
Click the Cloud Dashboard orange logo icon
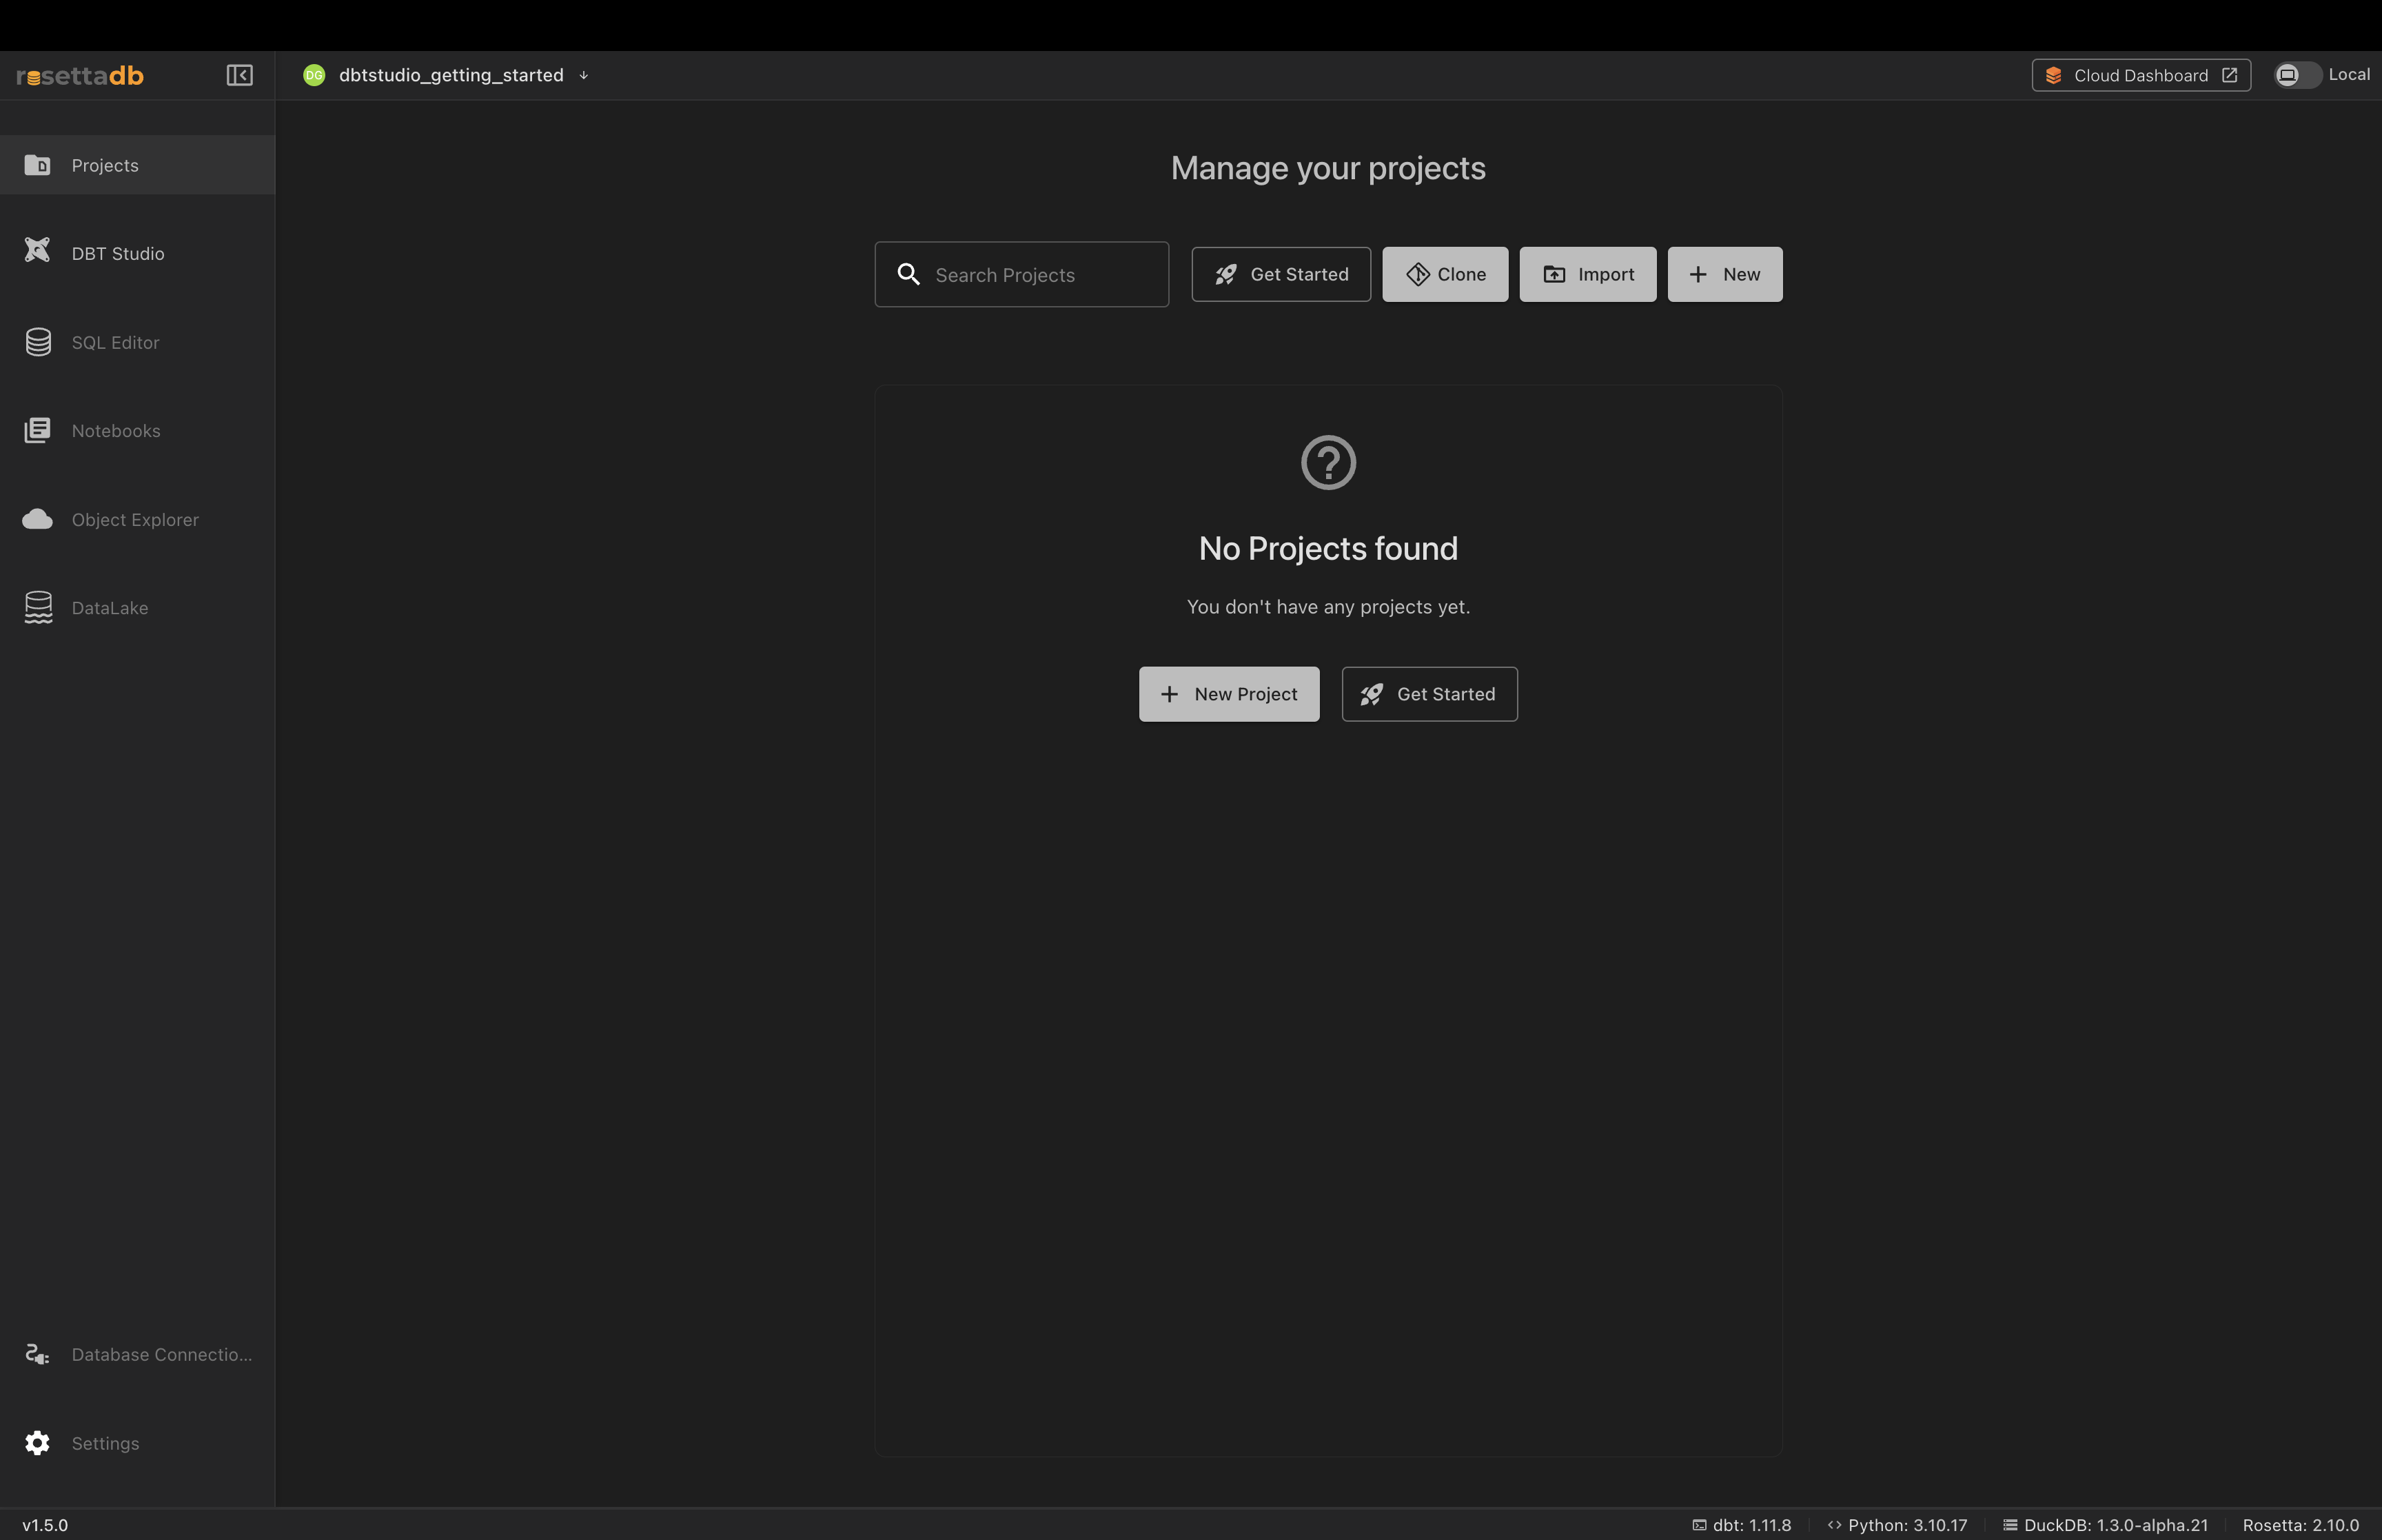pyautogui.click(x=2054, y=75)
